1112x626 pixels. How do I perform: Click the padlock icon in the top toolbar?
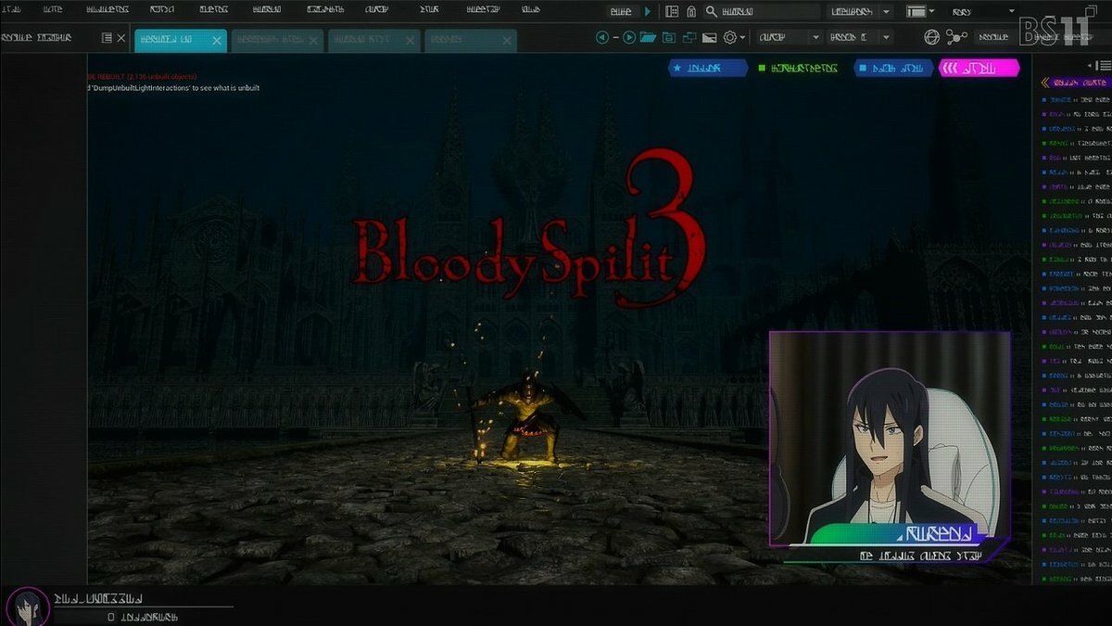[691, 11]
